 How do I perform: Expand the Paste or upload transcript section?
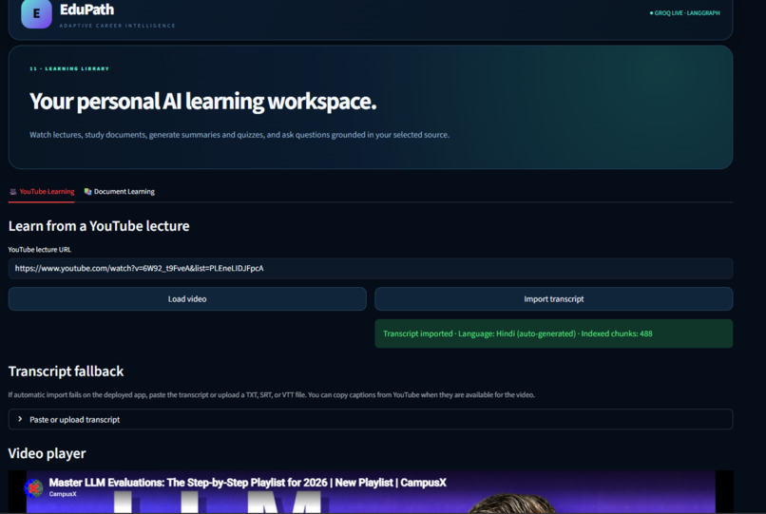(x=371, y=419)
